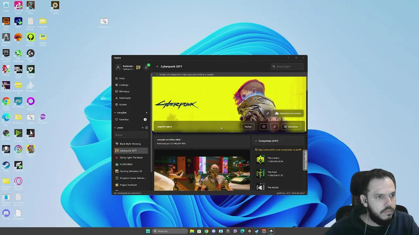Add a new collection with plus icon

146,113
